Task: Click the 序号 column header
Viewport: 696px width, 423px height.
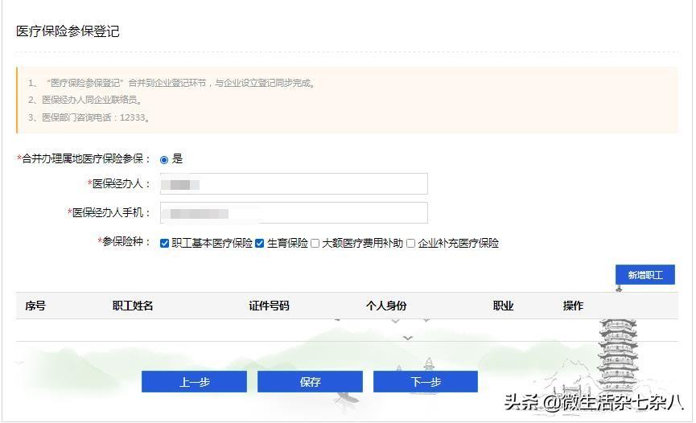Action: (35, 306)
